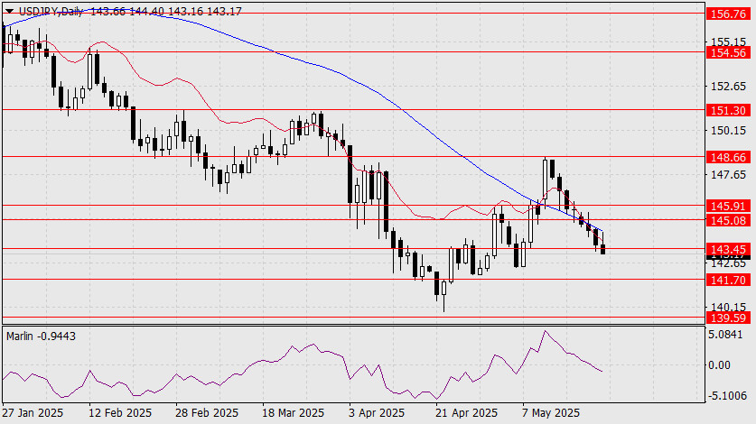Screen dimensions: 756x424
Task: Click the current price marker on the price scale
Action: click(x=728, y=257)
